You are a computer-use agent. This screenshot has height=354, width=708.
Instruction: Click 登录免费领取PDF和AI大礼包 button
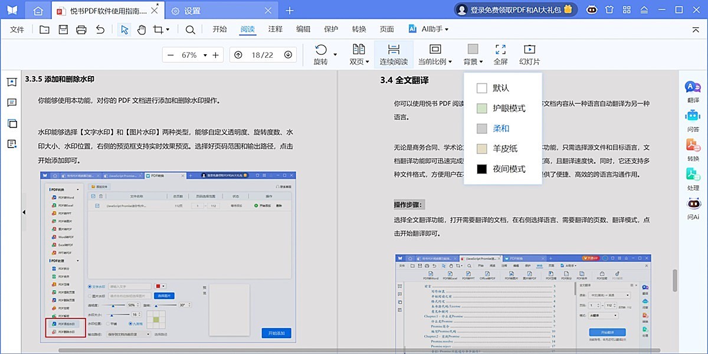515,9
